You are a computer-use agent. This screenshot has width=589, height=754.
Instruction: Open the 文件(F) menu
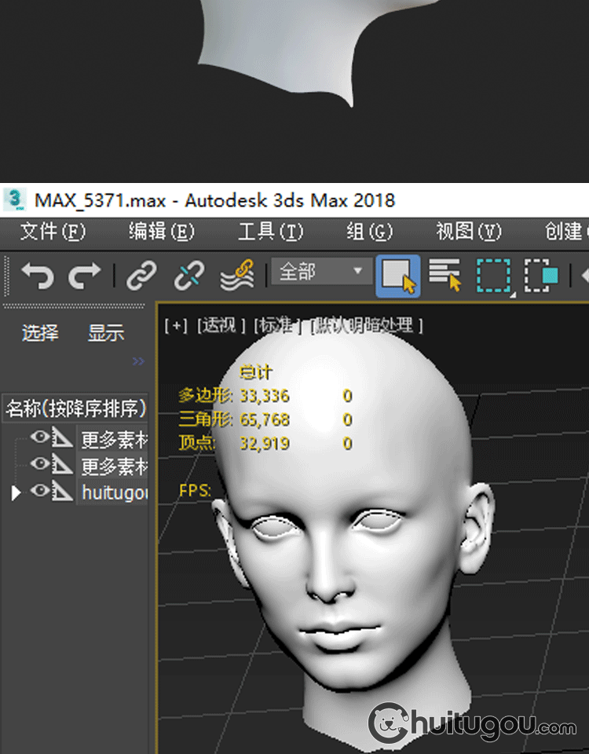point(53,232)
